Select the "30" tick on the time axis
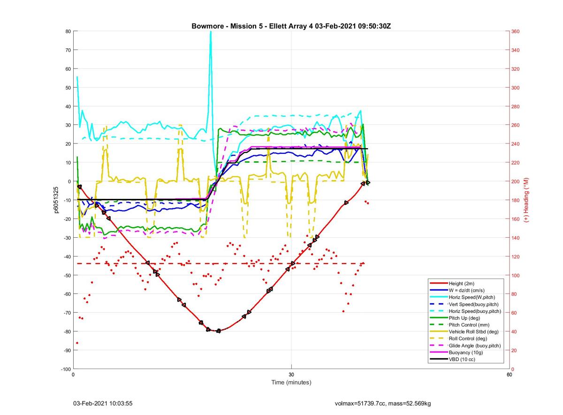Image resolution: width=563 pixels, height=415 pixels. [291, 375]
